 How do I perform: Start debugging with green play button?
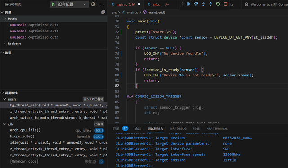(x=53, y=4)
